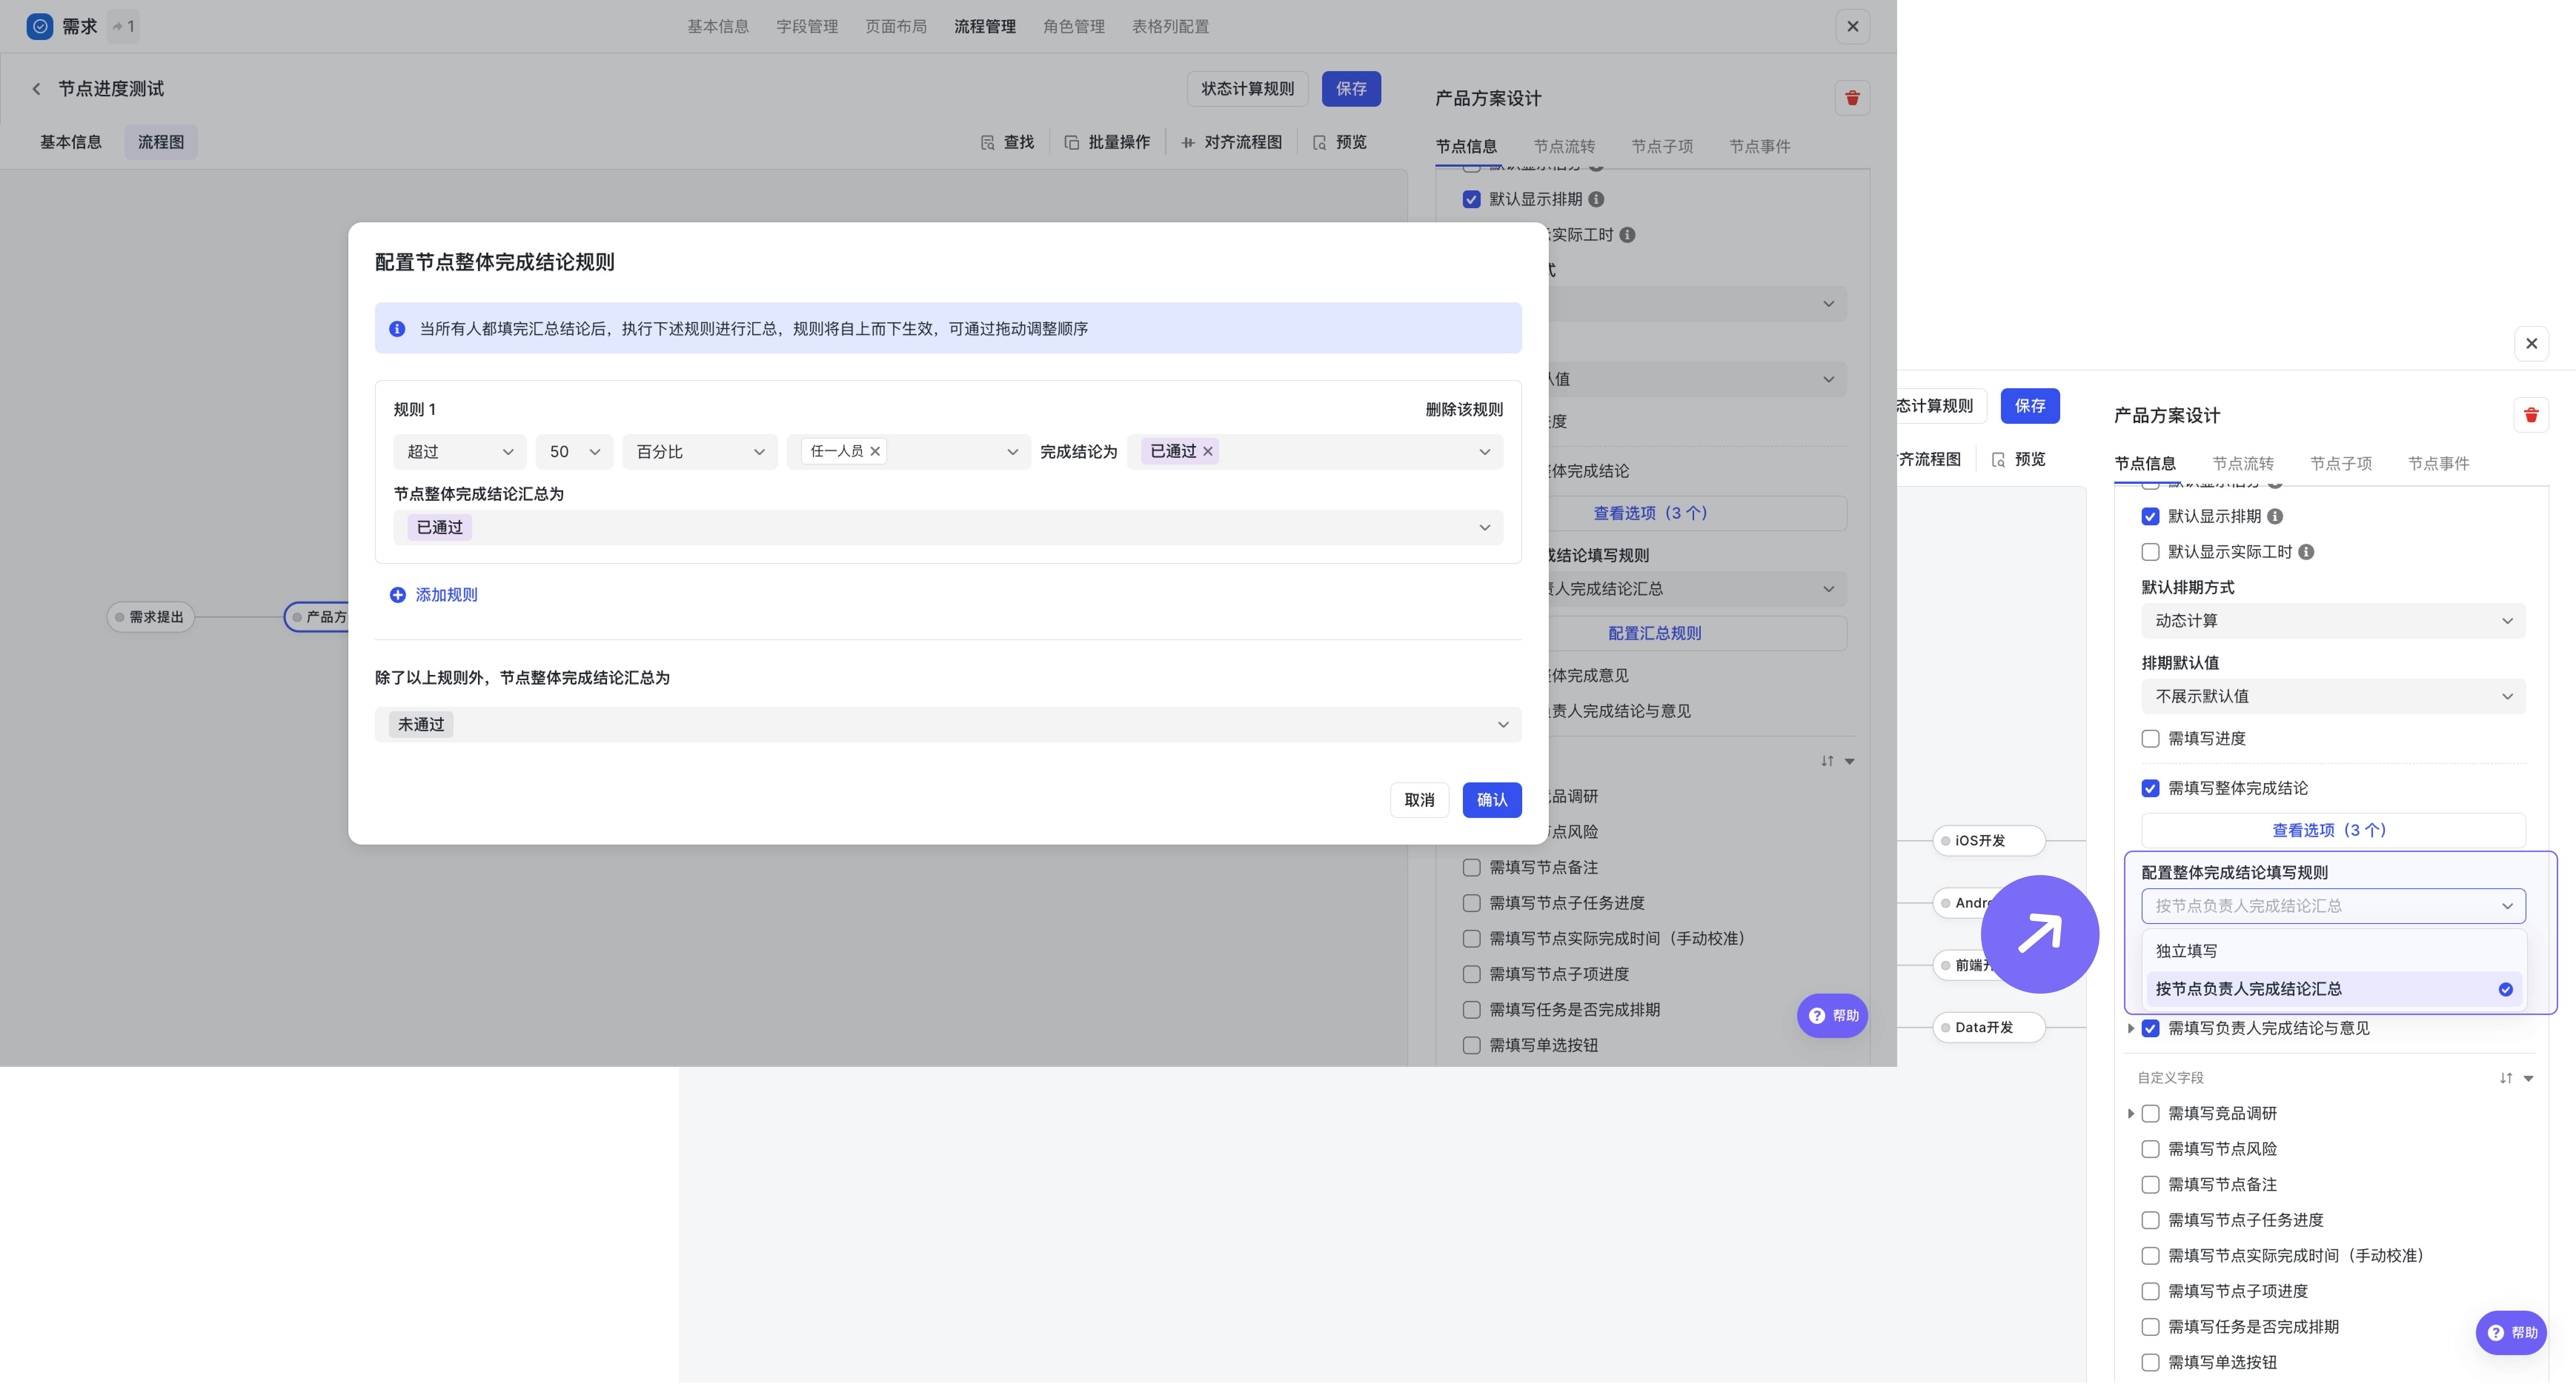
Task: Click info icon beside 默认显示排期 in bright right panel
Action: (x=2275, y=517)
